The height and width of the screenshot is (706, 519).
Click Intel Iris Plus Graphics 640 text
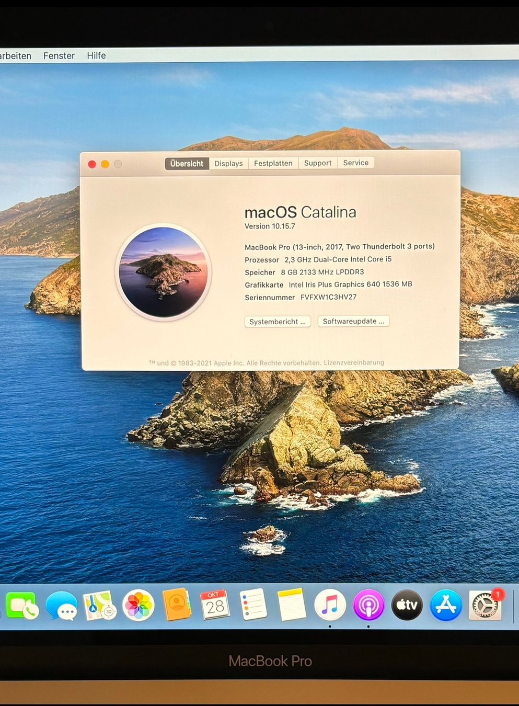[x=350, y=284]
